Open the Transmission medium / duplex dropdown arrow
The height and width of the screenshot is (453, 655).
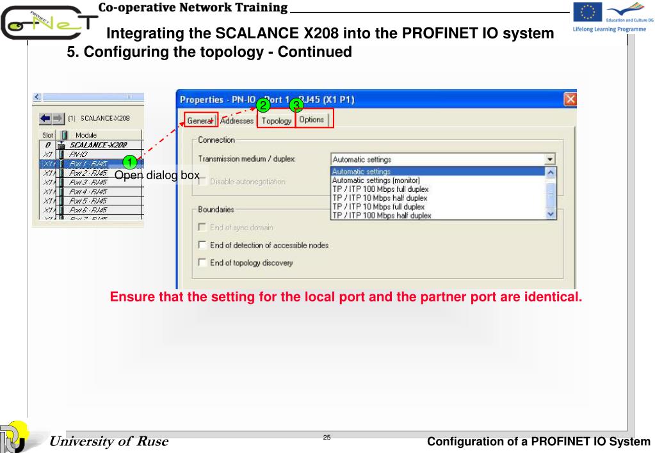(x=550, y=159)
